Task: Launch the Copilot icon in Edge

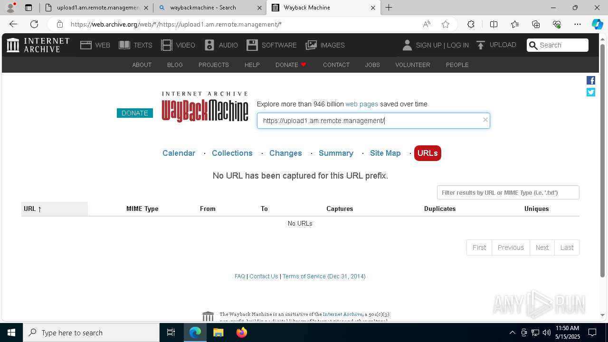Action: coord(597,24)
